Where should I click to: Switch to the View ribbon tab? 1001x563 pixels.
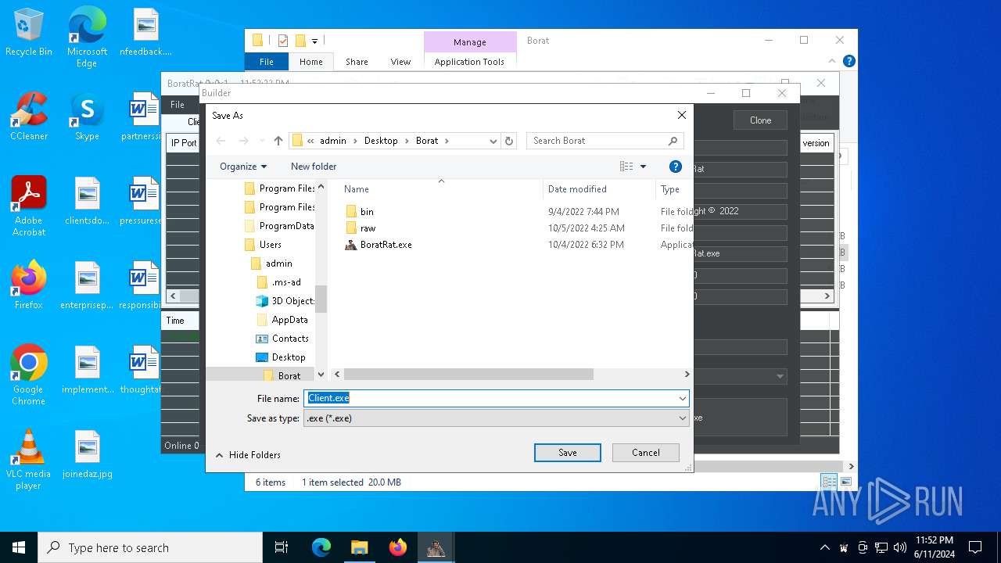coord(400,62)
